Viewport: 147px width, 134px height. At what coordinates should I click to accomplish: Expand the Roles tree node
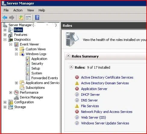pos(5,30)
